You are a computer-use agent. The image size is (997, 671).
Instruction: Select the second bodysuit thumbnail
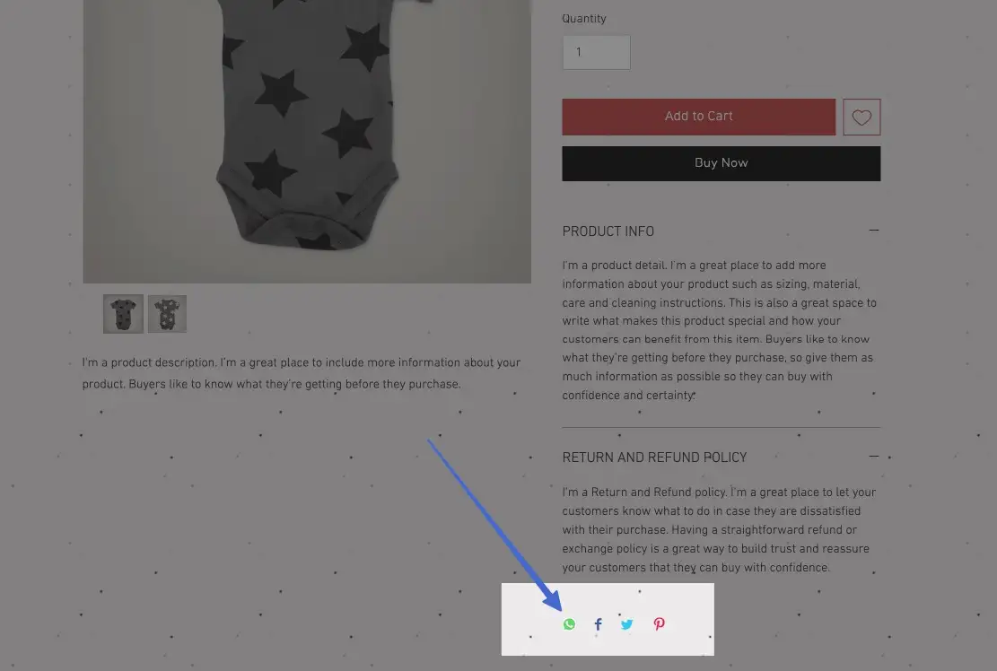tap(167, 314)
